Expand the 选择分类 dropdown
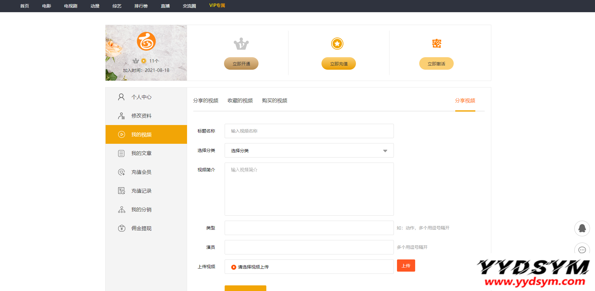595x291 pixels. point(309,151)
